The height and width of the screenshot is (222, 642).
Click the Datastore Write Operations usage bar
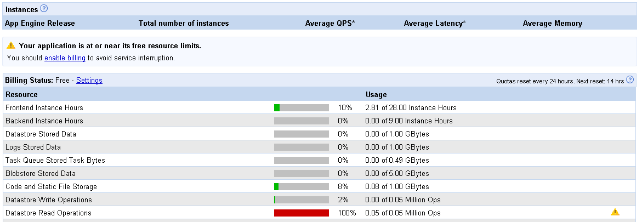point(302,200)
